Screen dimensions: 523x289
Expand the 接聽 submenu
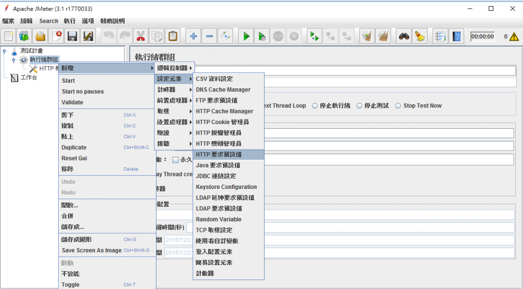175,143
